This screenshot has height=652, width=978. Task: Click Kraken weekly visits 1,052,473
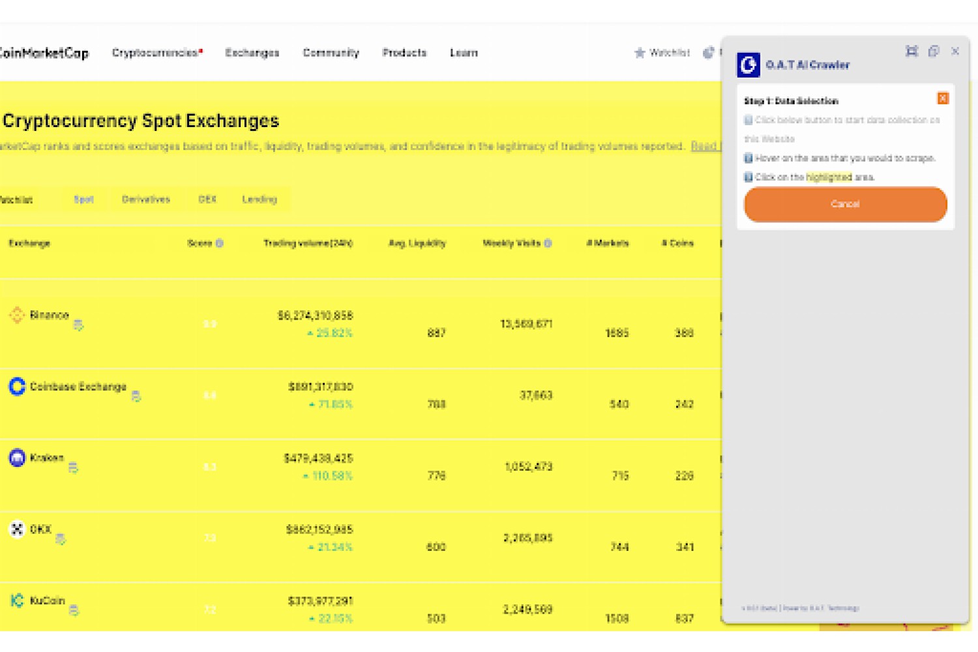[x=529, y=467]
